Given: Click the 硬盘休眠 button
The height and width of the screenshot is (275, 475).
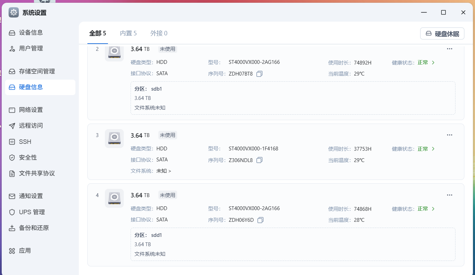Looking at the screenshot, I should [x=442, y=34].
